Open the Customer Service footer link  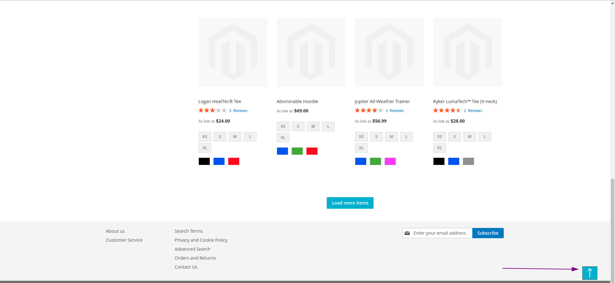[124, 240]
